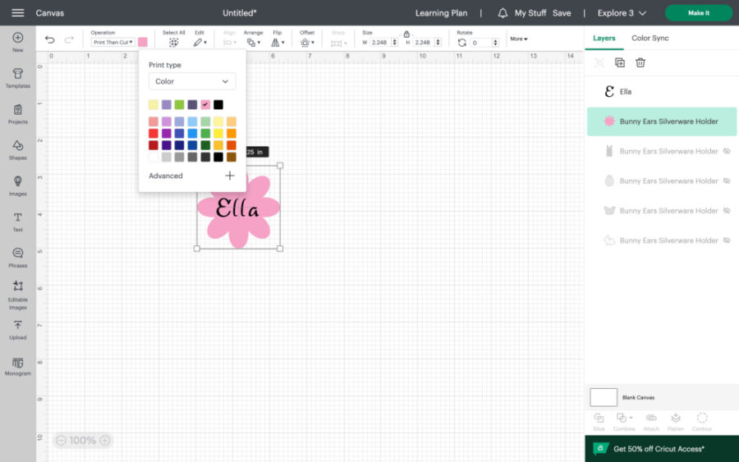This screenshot has height=462, width=739.
Task: Add Text from the left sidebar
Action: pyautogui.click(x=17, y=222)
